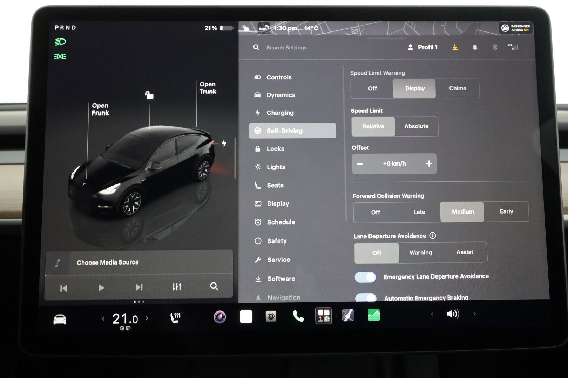
Task: Open media equalizer settings icon
Action: click(177, 287)
